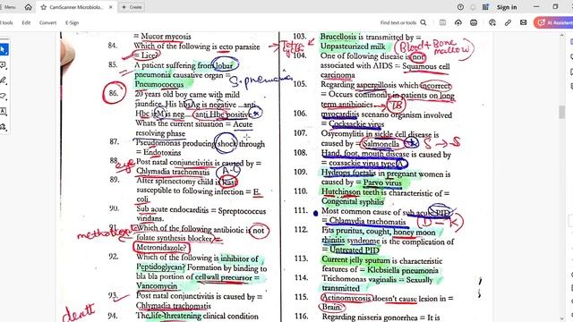Image resolution: width=573 pixels, height=322 pixels.
Task: Open the E-Sign toolbar menu
Action: (72, 22)
